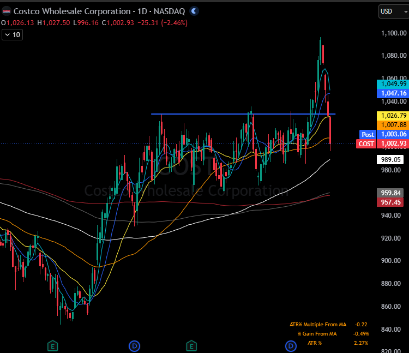This screenshot has width=409, height=353.
Task: Click the open price value 1,026.13
Action: (20, 23)
